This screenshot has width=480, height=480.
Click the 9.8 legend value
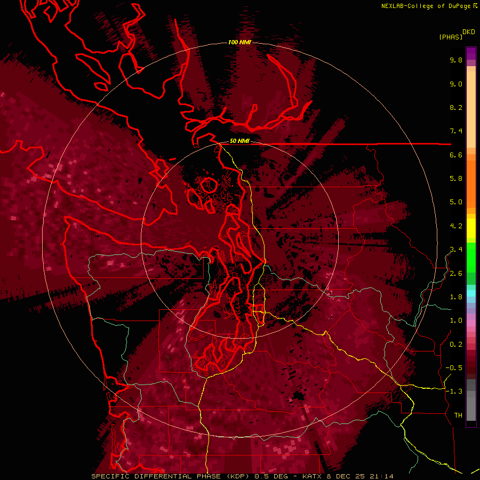click(456, 60)
